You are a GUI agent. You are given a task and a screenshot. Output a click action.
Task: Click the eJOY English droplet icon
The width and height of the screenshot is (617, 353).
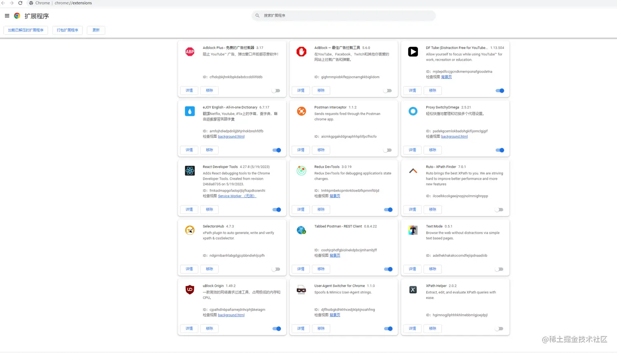point(190,111)
